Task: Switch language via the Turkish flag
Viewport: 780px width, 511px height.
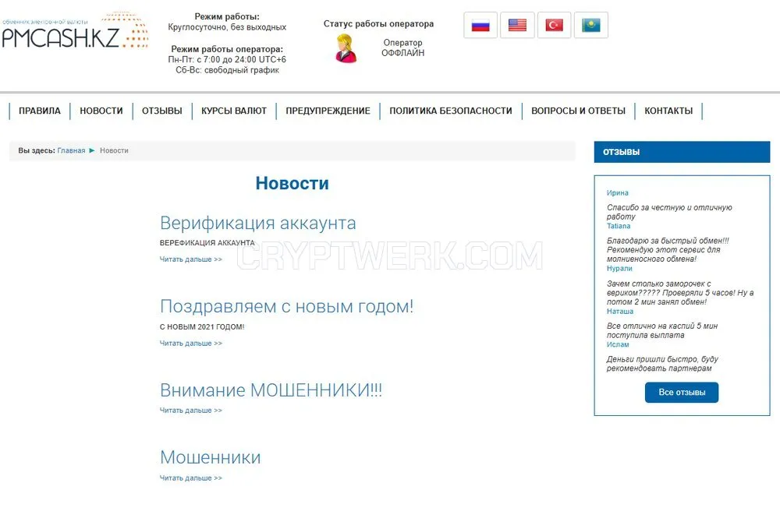Action: 554,25
